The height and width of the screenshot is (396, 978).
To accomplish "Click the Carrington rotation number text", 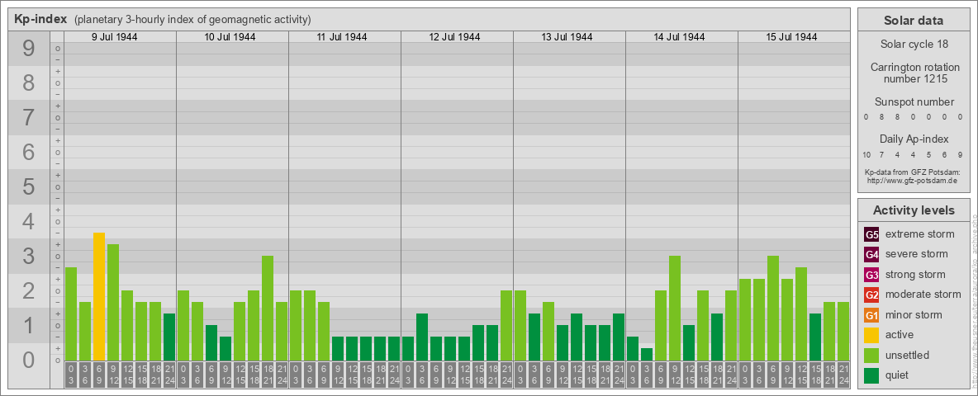I will pyautogui.click(x=914, y=73).
